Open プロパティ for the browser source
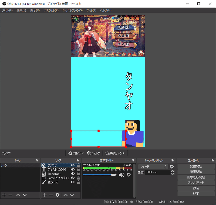Image resolution: width=216 pixels, height=205 pixels. 76,153
